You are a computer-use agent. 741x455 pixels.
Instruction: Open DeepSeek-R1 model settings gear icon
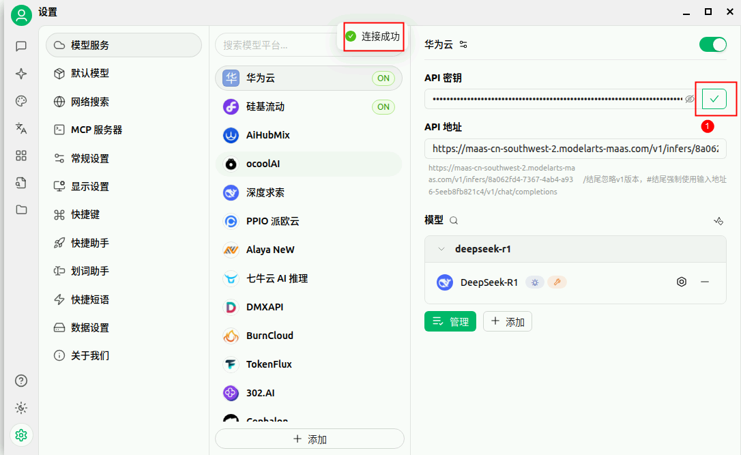click(682, 282)
